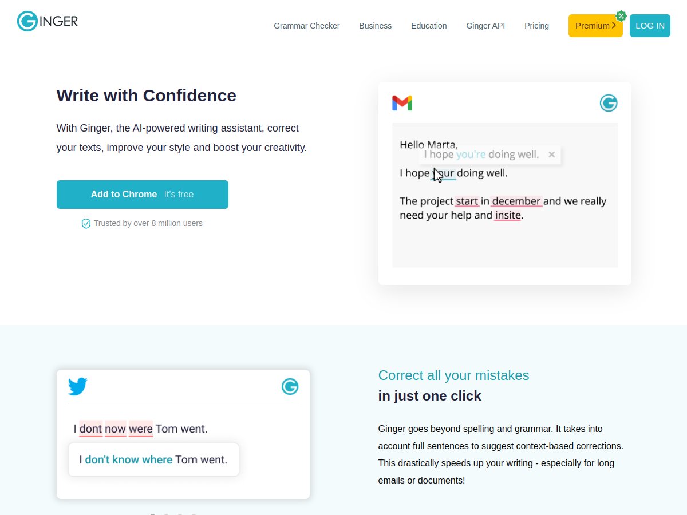Close the "you're" suggestion popup

tap(552, 154)
